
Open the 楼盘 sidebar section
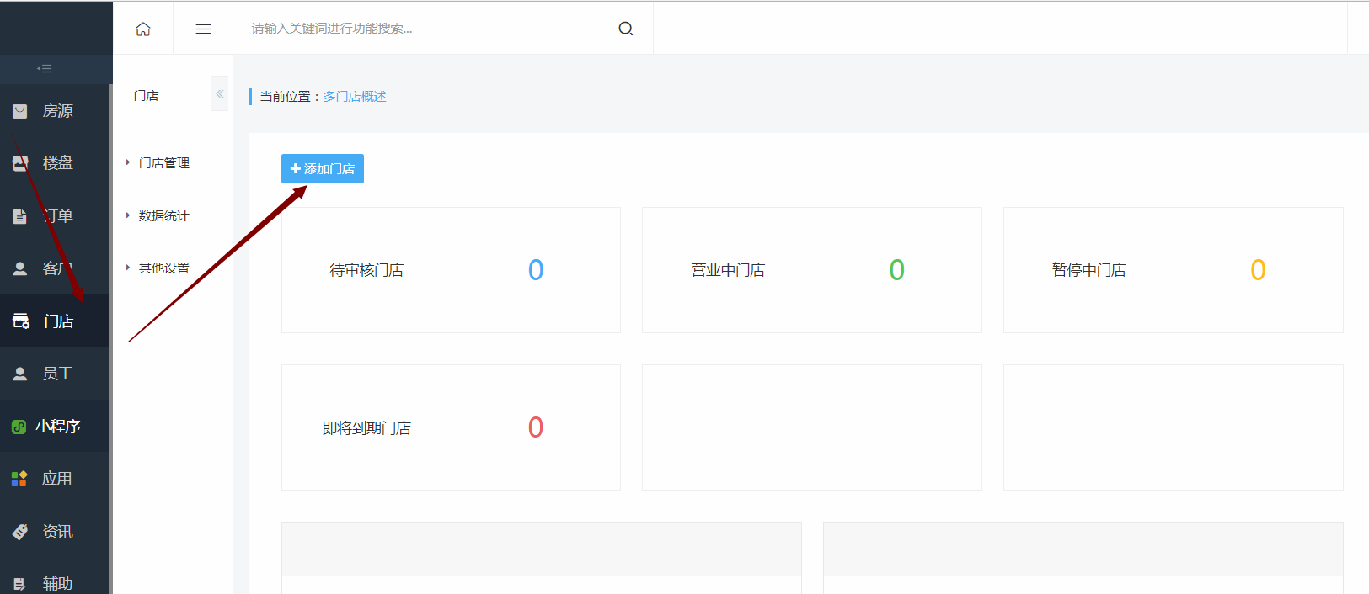click(x=56, y=163)
